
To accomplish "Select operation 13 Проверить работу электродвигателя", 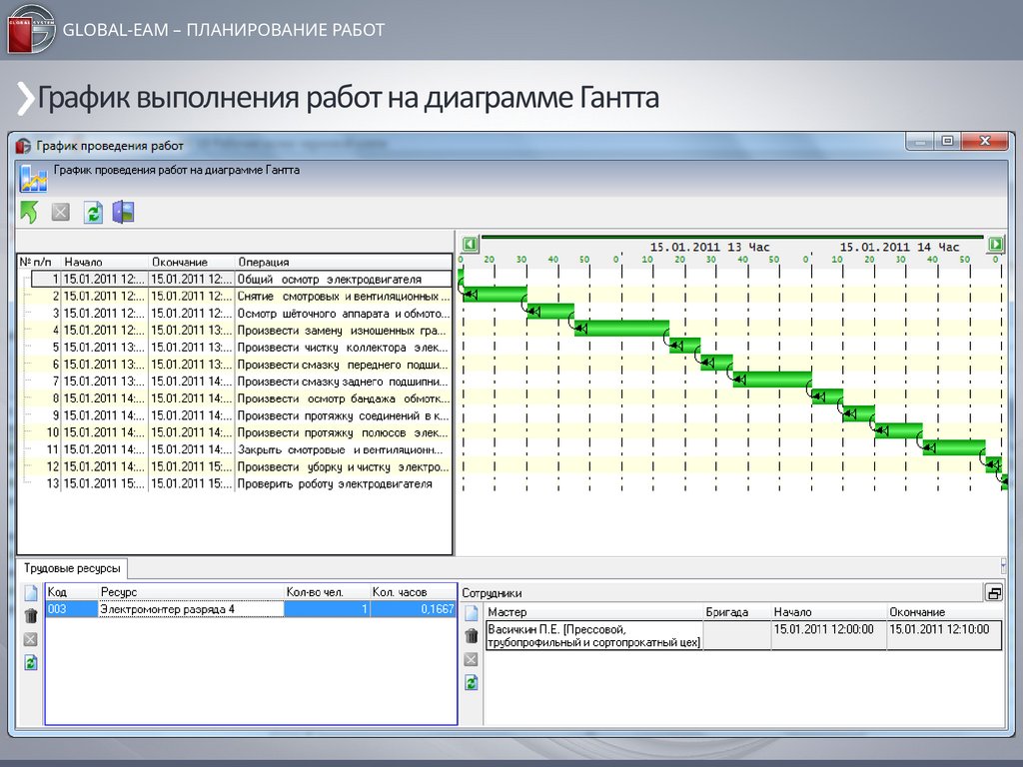I will click(x=335, y=483).
